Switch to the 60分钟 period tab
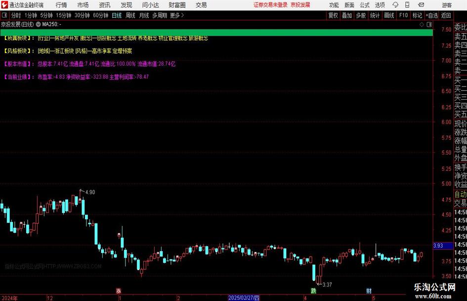The width and height of the screenshot is (467, 301). pyautogui.click(x=100, y=15)
